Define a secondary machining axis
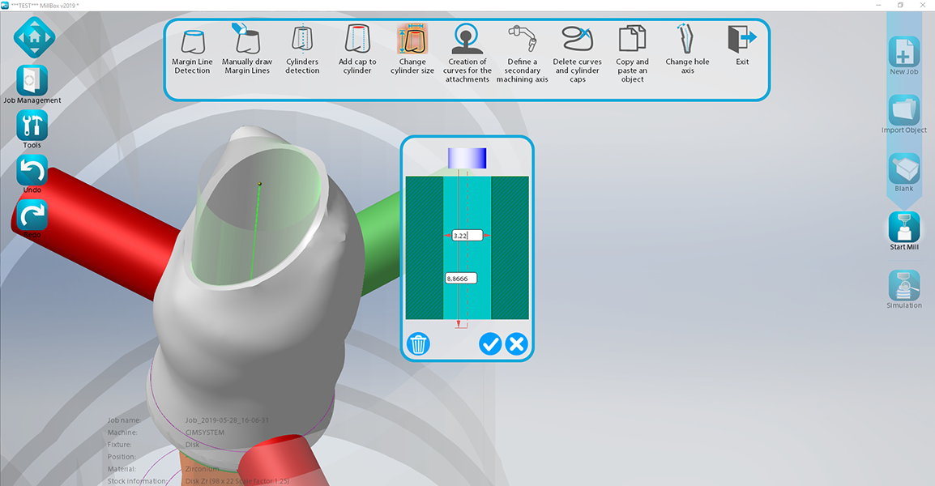Screen dimensions: 935x486 (x=522, y=53)
